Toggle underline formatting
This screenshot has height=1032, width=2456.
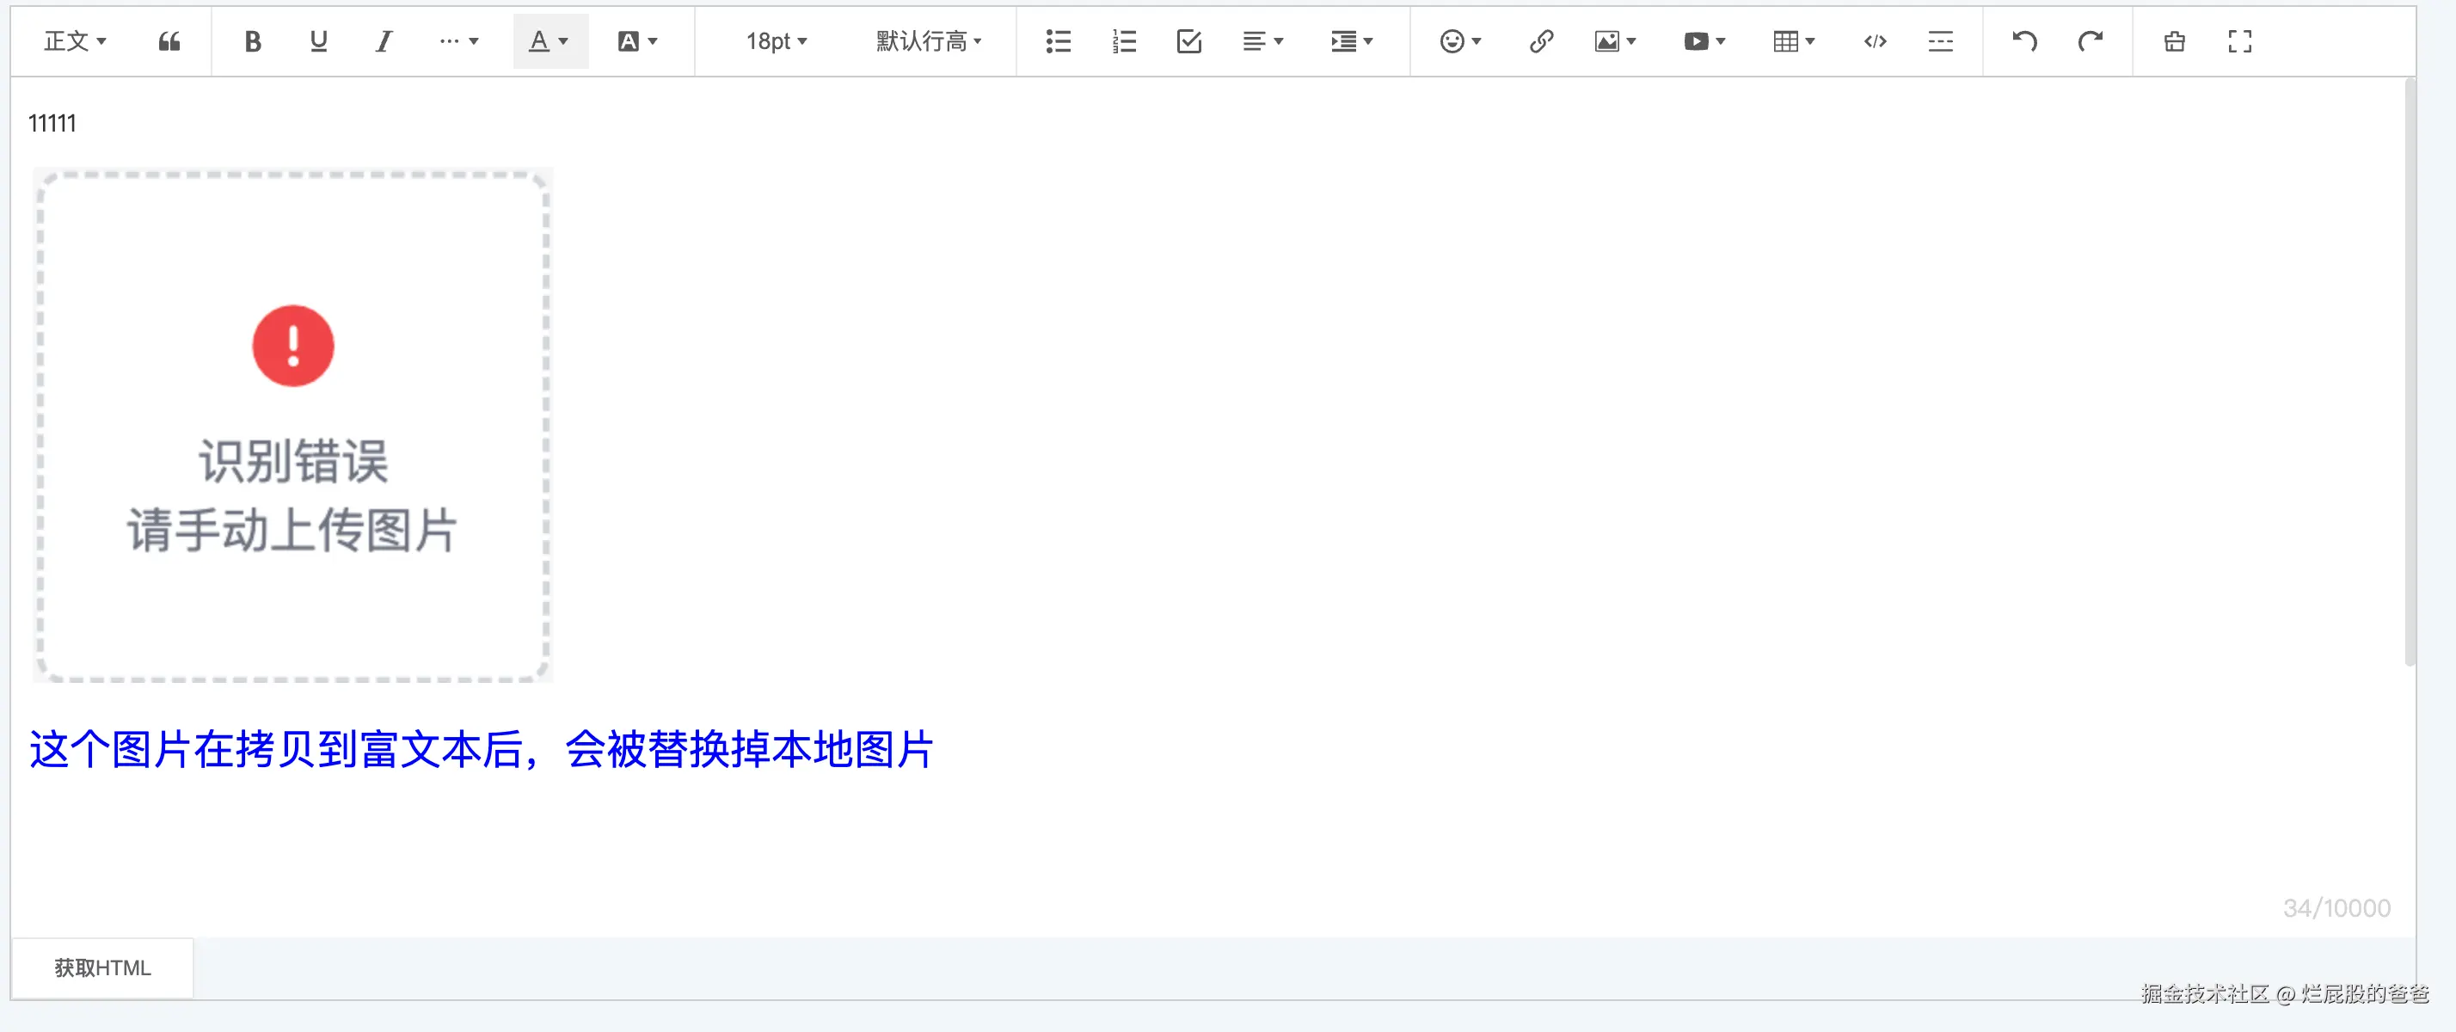coord(318,41)
